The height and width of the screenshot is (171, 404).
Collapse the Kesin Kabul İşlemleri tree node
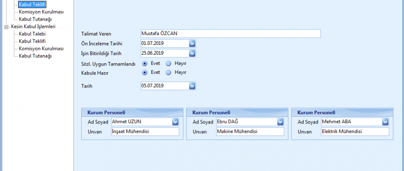click(x=6, y=27)
